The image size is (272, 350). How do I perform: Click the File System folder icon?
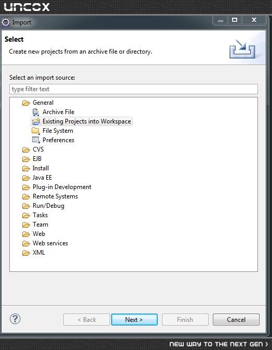36,131
